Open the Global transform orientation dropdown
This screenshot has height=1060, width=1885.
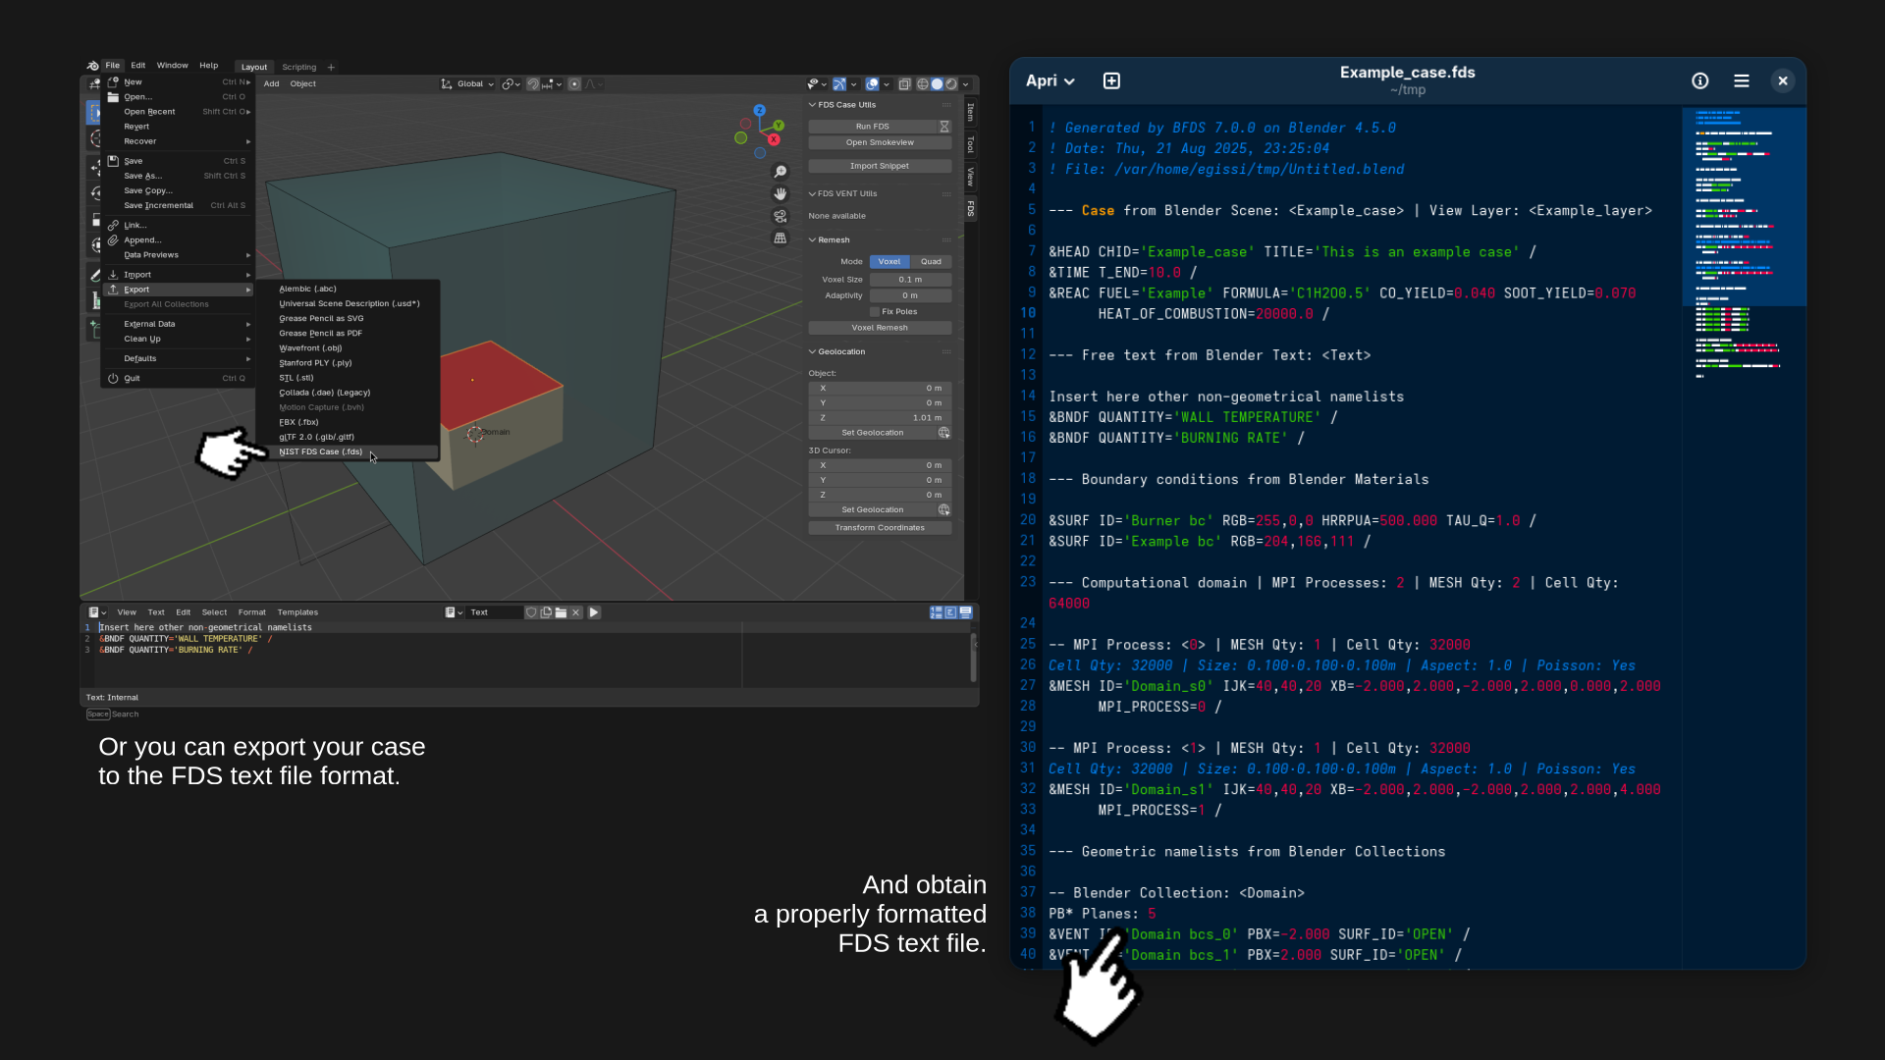467,84
